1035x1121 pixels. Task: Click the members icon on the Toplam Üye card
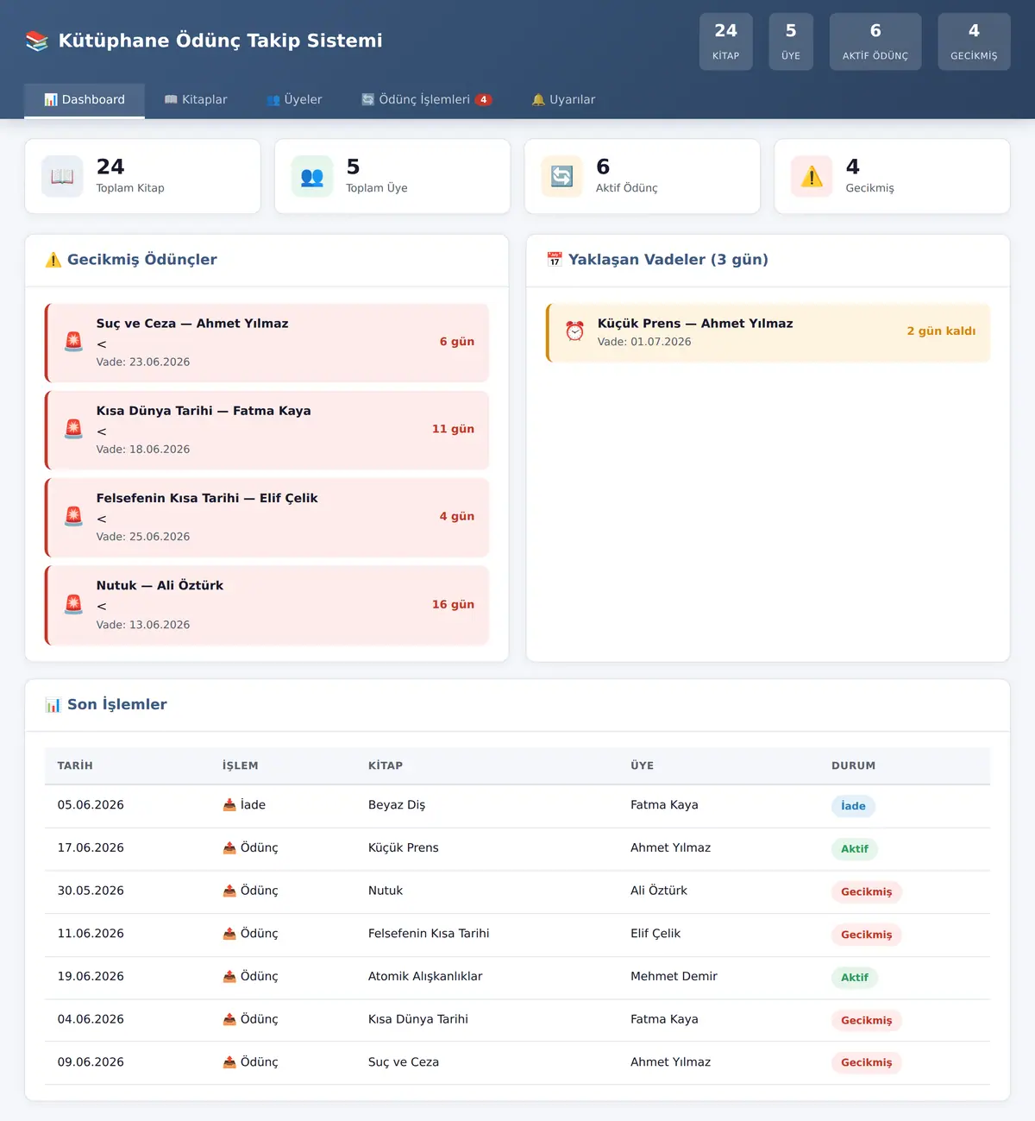point(312,177)
